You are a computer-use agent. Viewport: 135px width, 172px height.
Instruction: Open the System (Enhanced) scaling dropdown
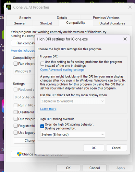73,135
